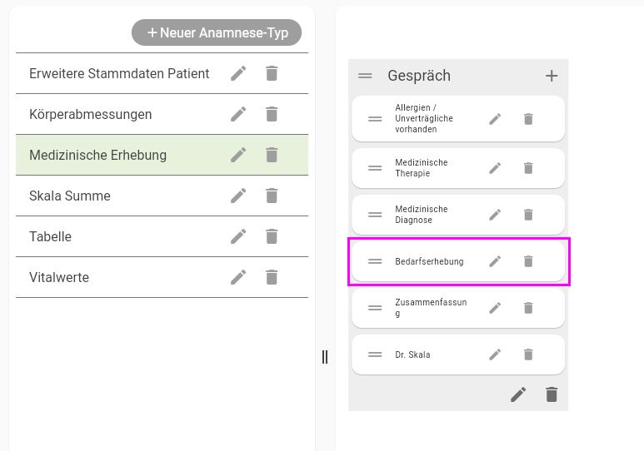This screenshot has height=451, width=644.
Task: Delete Allergien / Unverträgliche item
Action: (528, 119)
